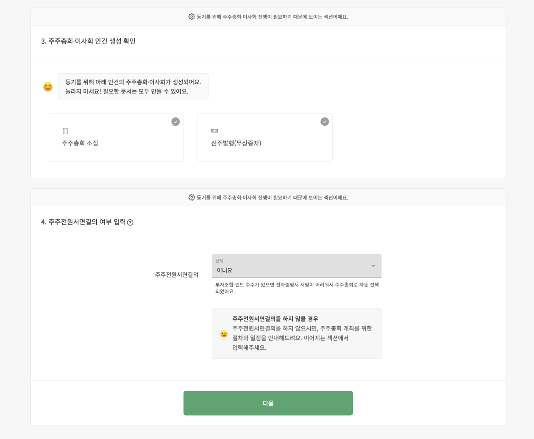The width and height of the screenshot is (534, 439).
Task: Click the banknote icon on 신주발행(무상증자) card
Action: 214,131
